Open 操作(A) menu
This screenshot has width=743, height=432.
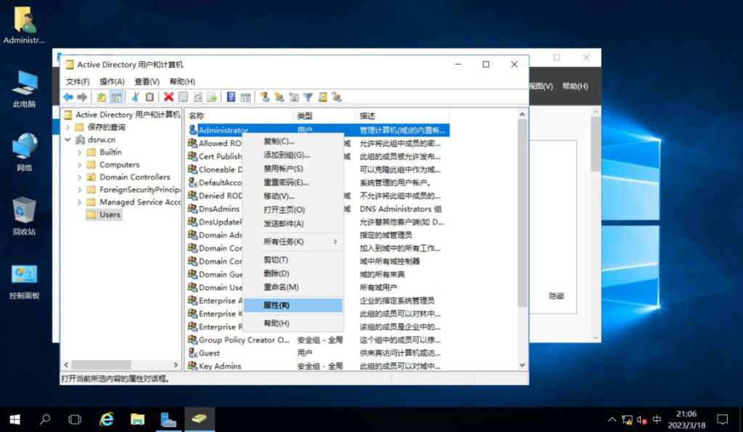pos(112,81)
